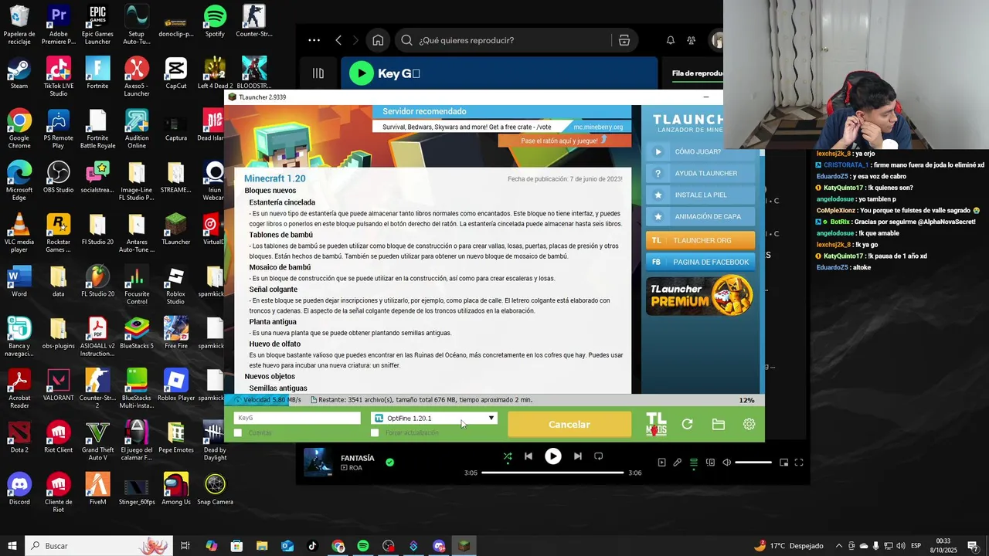
Task: Click the Cancelar download button
Action: (569, 424)
